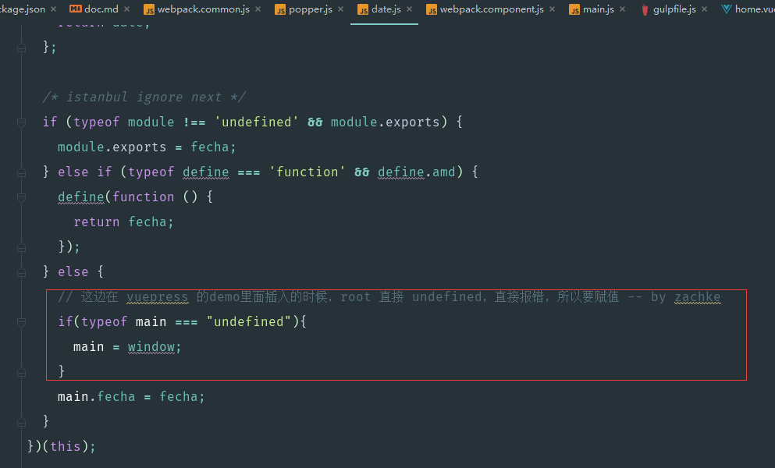
Task: Click fold end marker below 'main.fecha = fecha;' line
Action: point(21,422)
